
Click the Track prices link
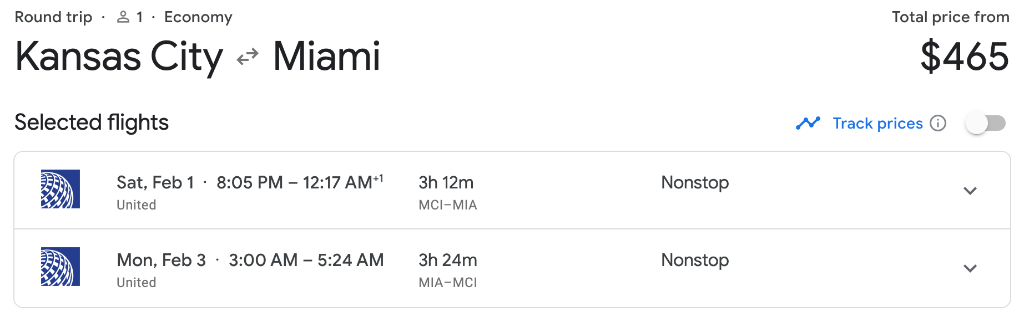(x=877, y=123)
